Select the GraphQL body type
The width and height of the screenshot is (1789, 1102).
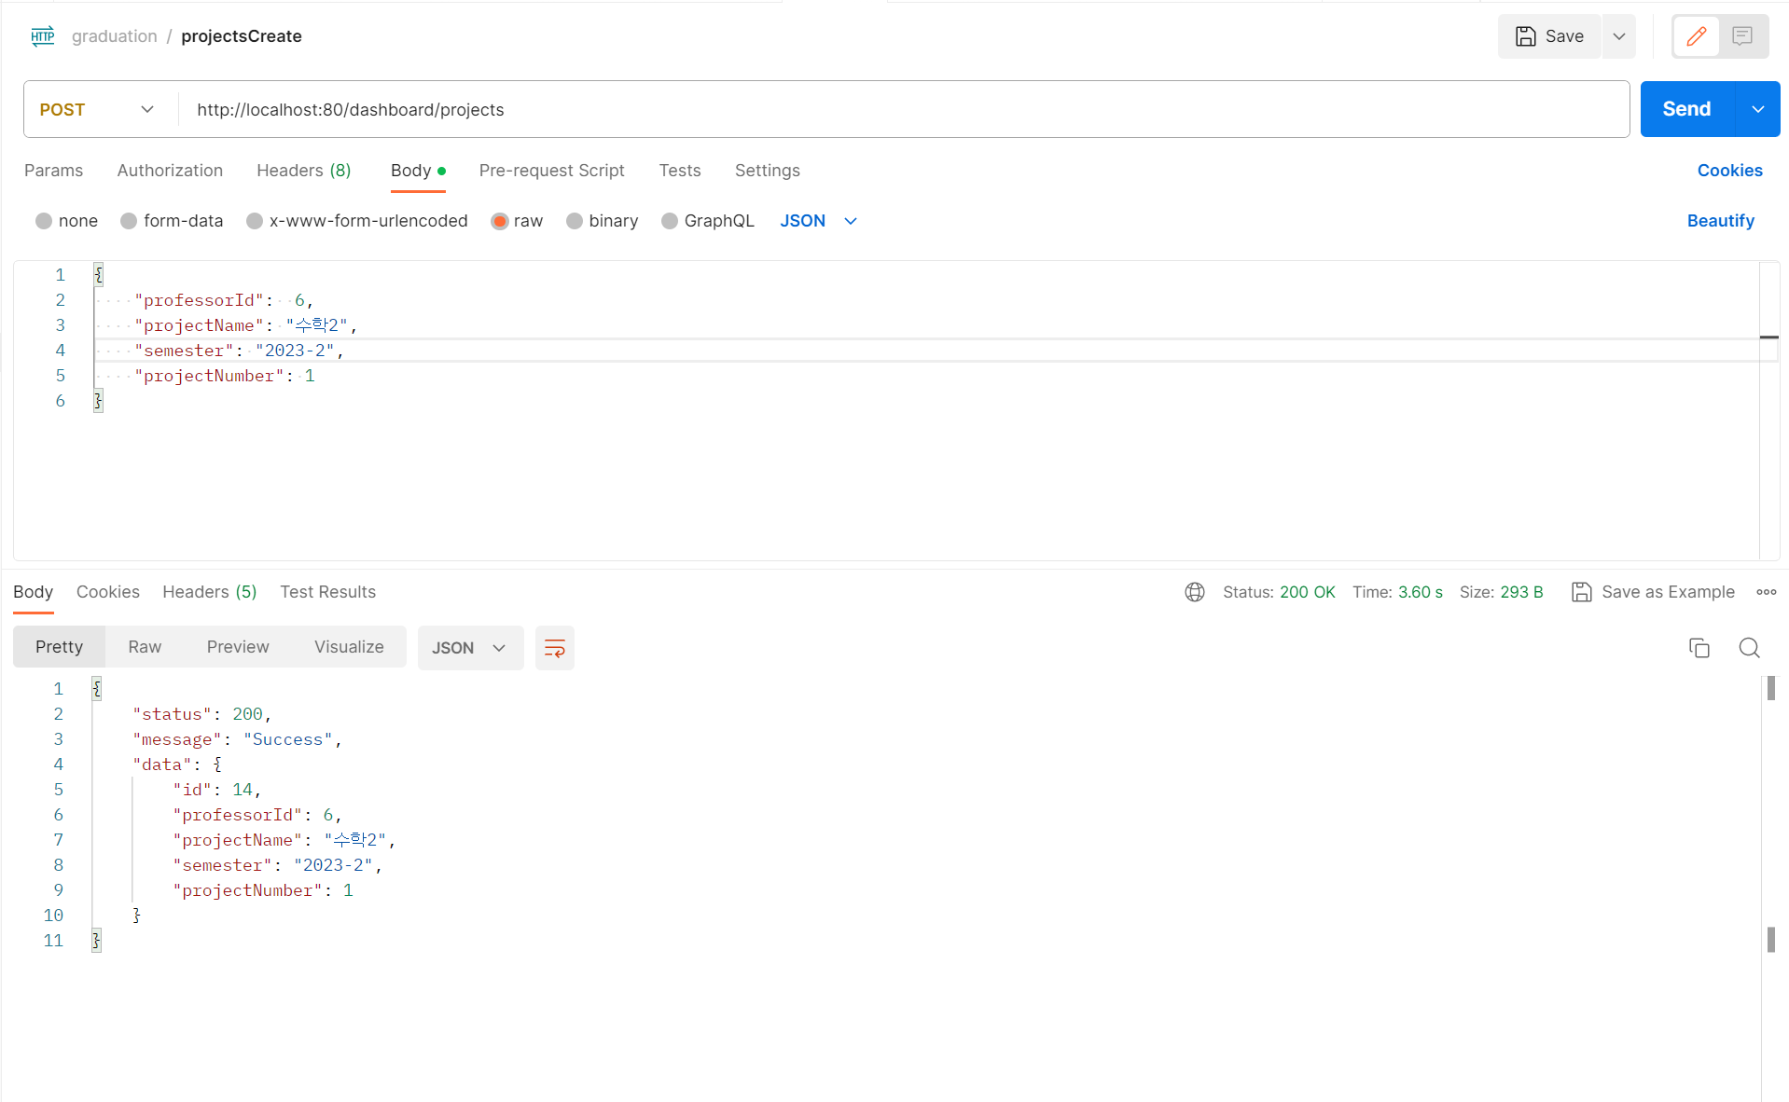(x=670, y=221)
